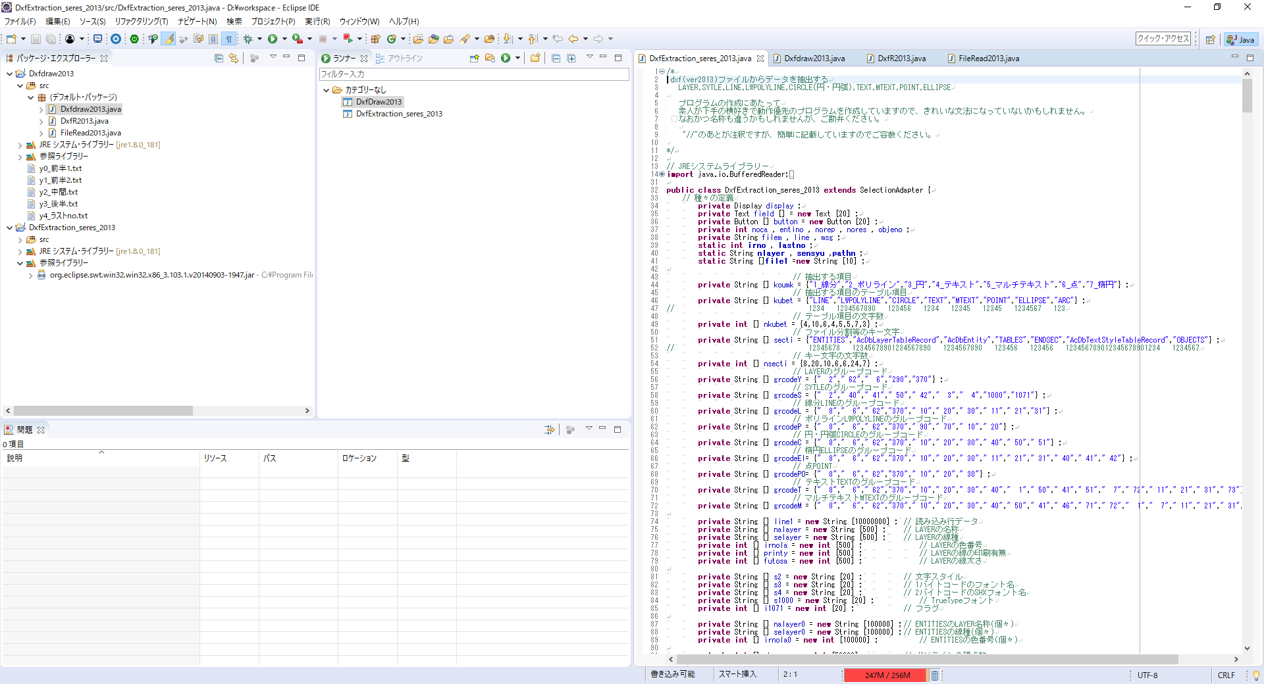Image resolution: width=1264 pixels, height=684 pixels.
Task: Click the Debug bug icon
Action: [x=248, y=39]
